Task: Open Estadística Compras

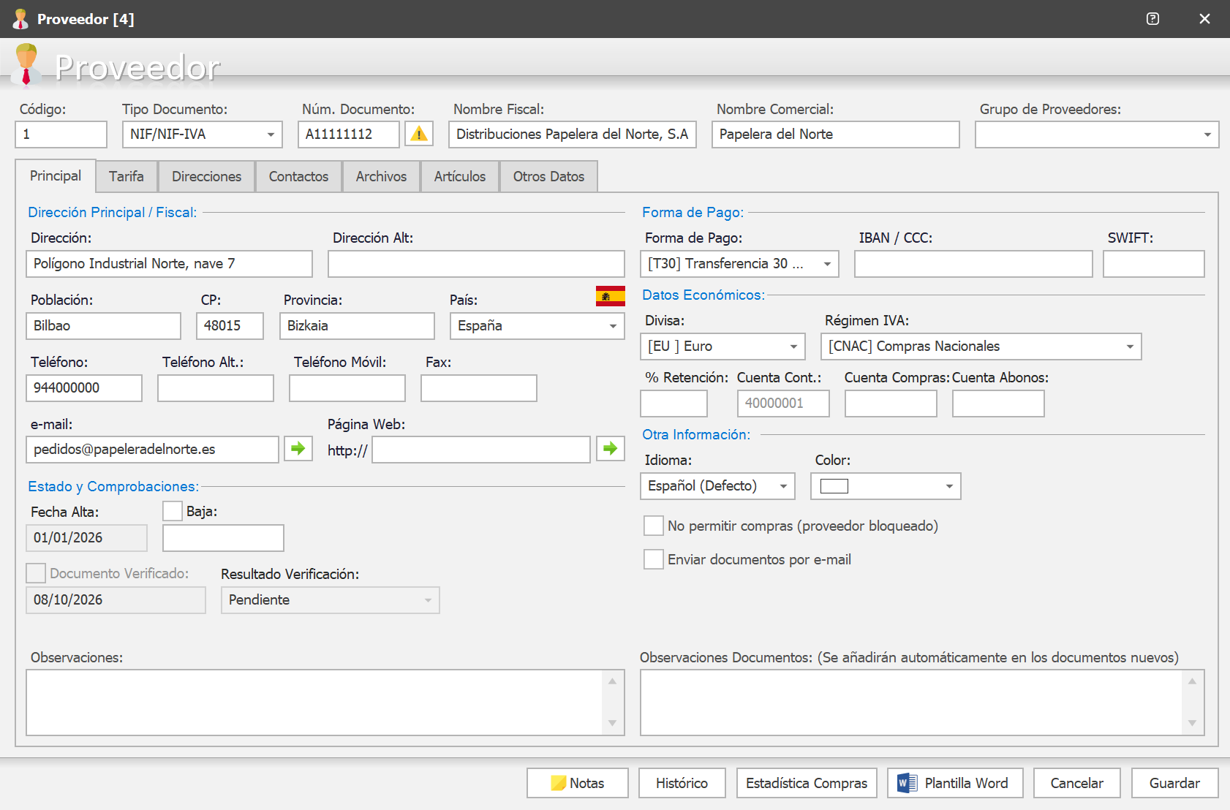Action: pos(807,783)
